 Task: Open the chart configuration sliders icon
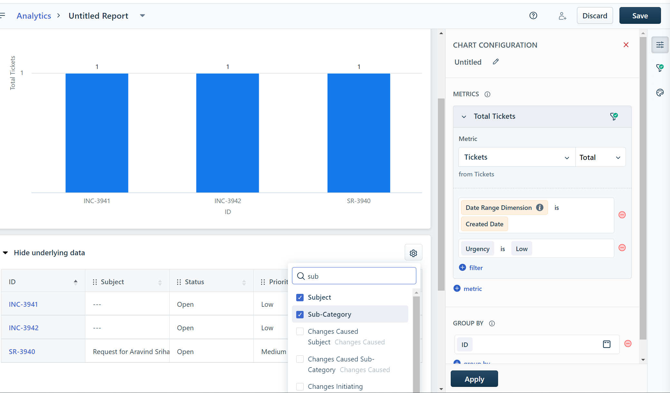click(660, 45)
